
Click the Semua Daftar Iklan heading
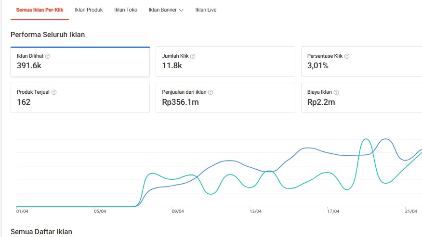pos(41,232)
